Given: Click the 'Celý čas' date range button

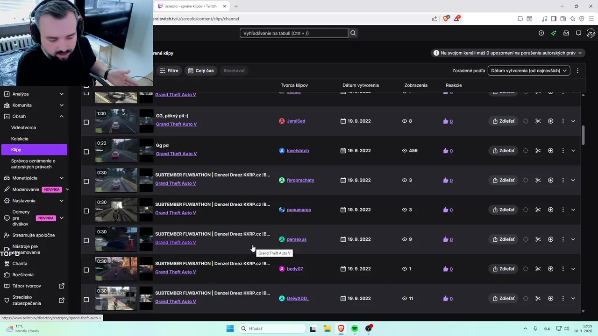Looking at the screenshot, I should tap(201, 71).
